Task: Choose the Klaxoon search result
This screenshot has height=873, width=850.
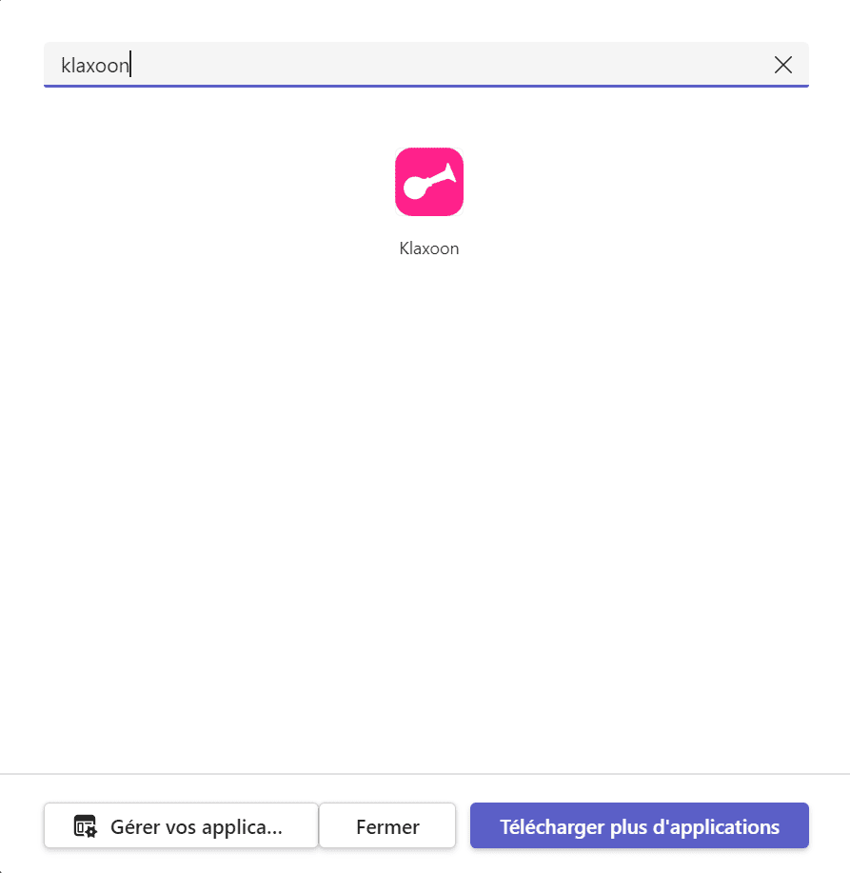Action: click(x=429, y=202)
